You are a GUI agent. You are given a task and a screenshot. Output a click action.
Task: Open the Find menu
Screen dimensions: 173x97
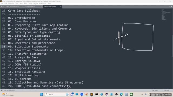[x=17, y=4]
